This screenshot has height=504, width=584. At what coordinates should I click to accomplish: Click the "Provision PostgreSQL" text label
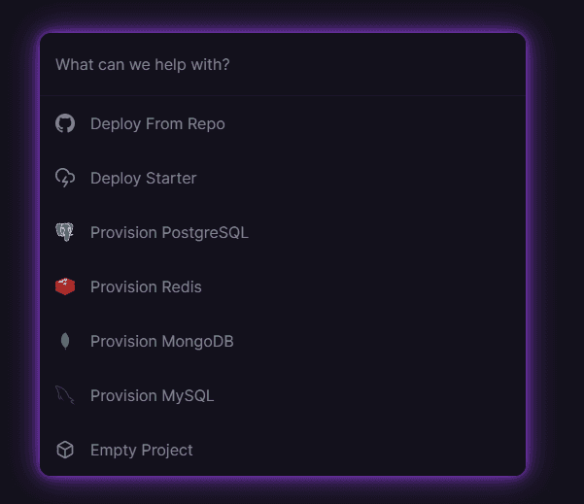point(169,232)
